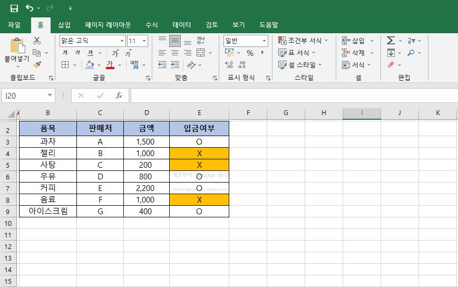
Task: Toggle middle vertical alignment
Action: (x=175, y=41)
